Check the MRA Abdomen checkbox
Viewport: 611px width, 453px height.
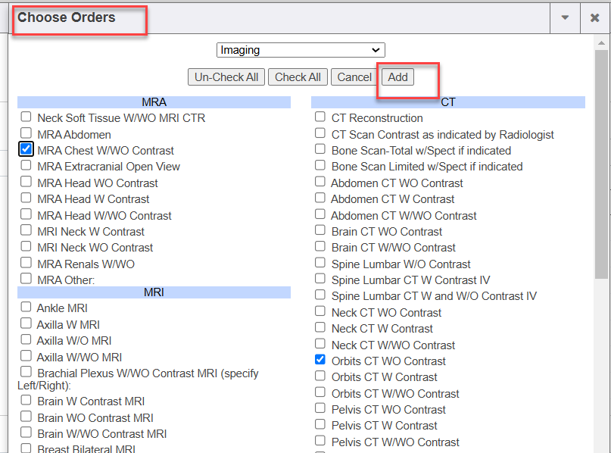tap(26, 133)
